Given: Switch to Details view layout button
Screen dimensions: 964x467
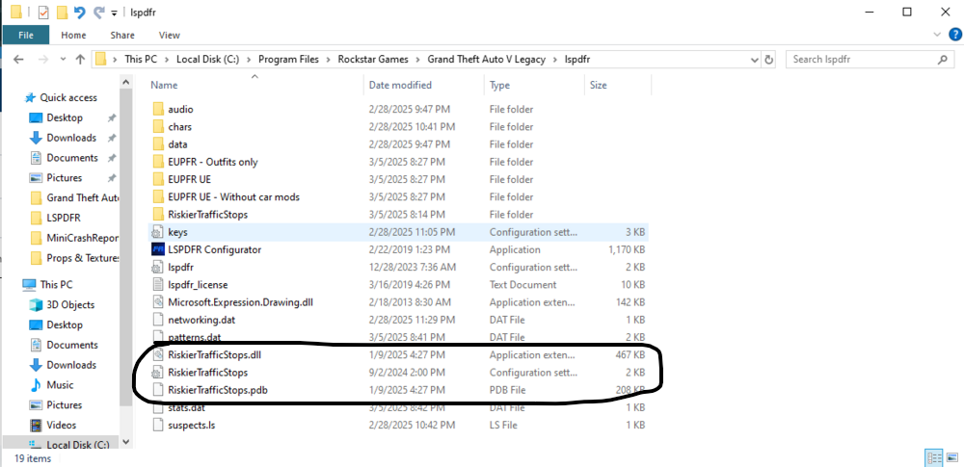Looking at the screenshot, I should point(934,457).
